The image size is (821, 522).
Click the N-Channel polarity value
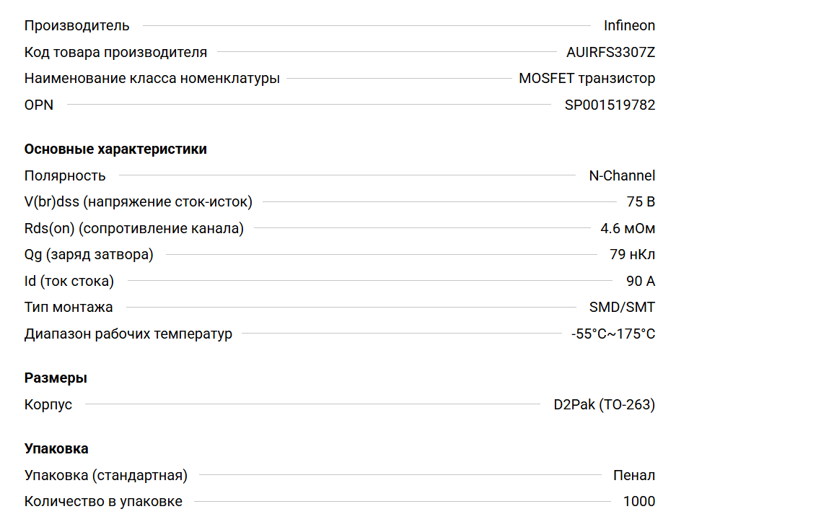tap(622, 175)
